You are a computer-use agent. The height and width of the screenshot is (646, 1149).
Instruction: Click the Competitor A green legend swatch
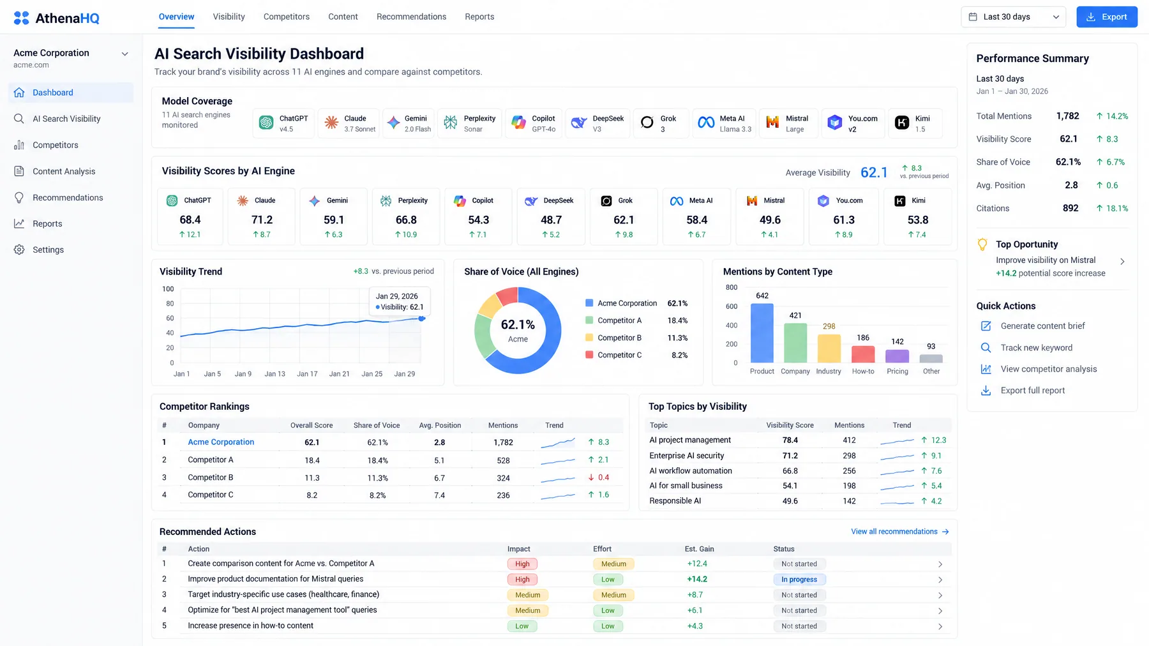[589, 320]
